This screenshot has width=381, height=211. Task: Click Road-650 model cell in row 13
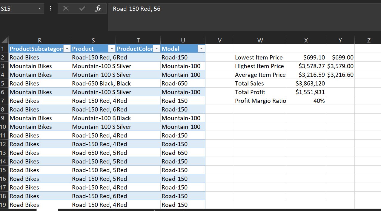[x=183, y=153]
